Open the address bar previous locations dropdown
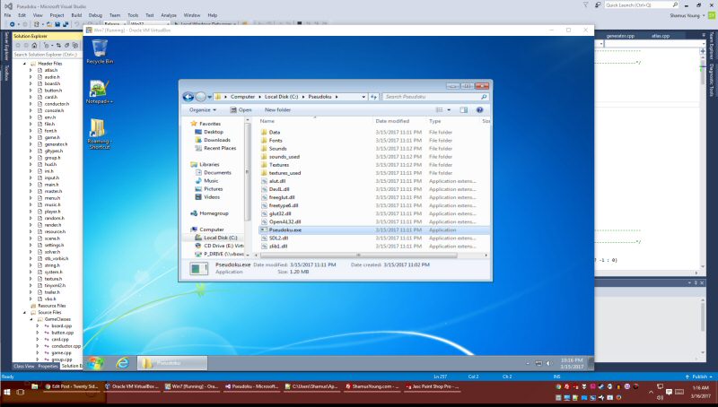718x407 pixels. pyautogui.click(x=363, y=97)
